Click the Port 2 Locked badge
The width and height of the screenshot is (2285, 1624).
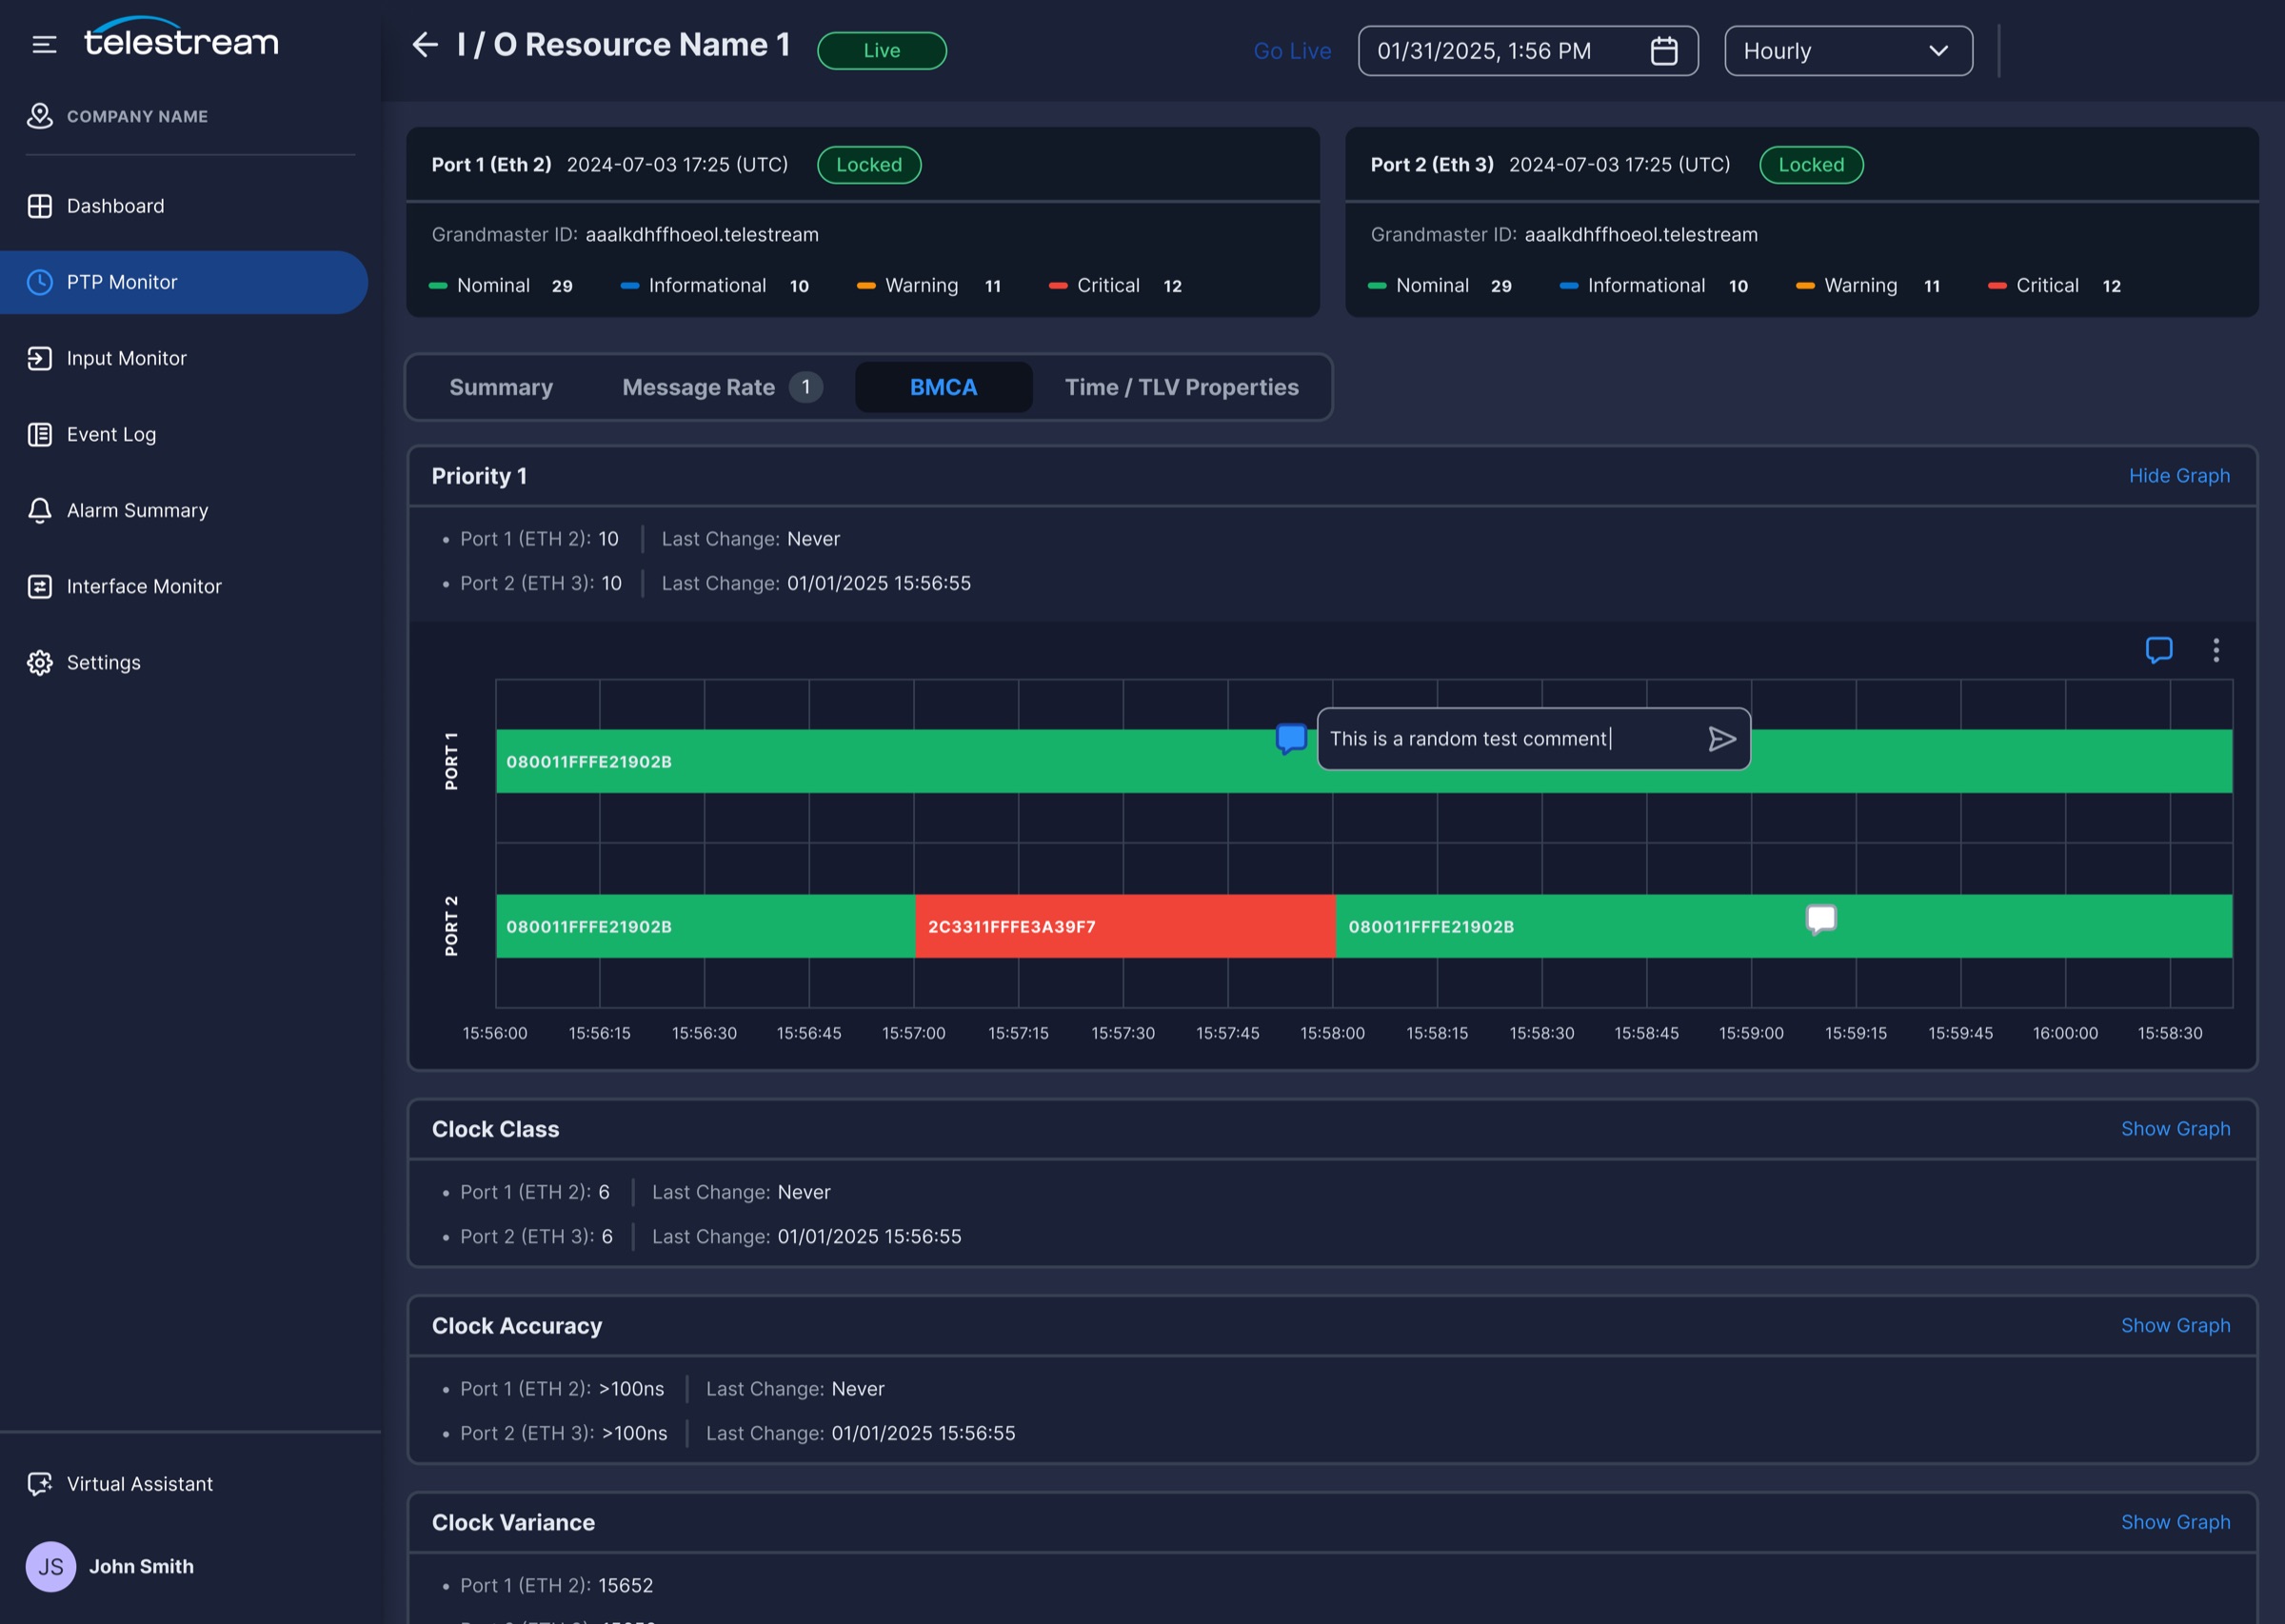point(1811,165)
